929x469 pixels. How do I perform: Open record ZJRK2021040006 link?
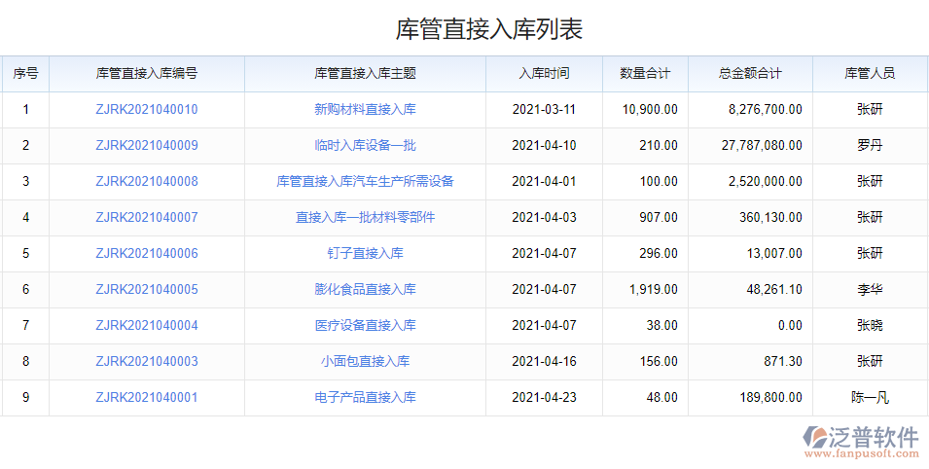click(146, 254)
